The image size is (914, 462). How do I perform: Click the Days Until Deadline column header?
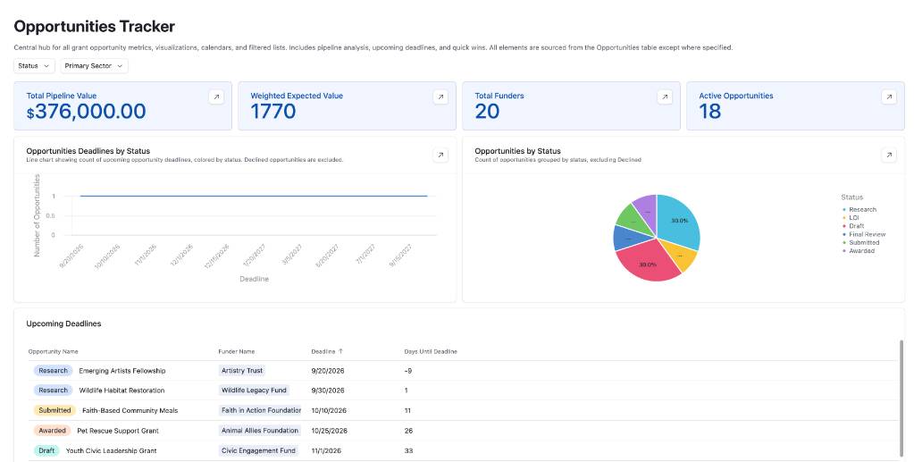pos(430,352)
